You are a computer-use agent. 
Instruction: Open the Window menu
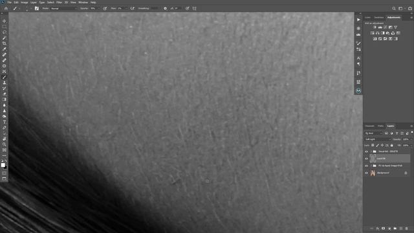(83, 3)
